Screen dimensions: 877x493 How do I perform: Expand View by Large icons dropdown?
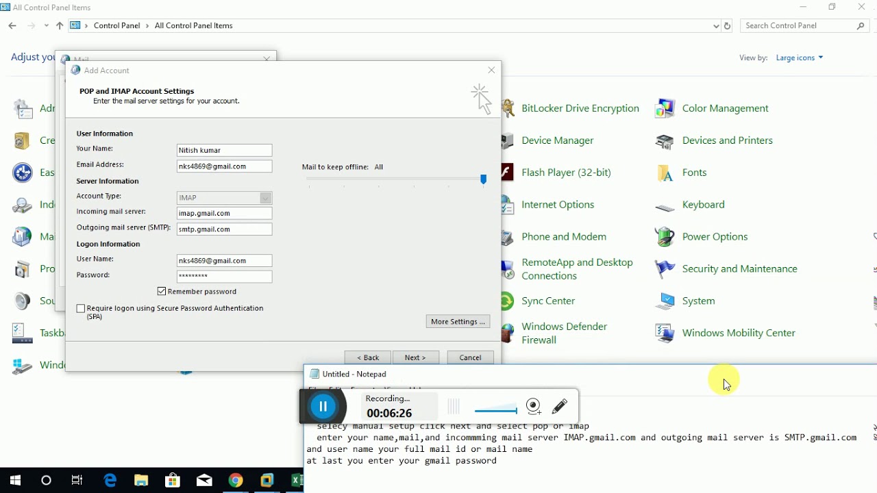click(x=800, y=58)
